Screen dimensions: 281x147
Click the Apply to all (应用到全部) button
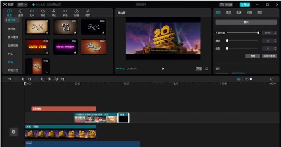269,56
